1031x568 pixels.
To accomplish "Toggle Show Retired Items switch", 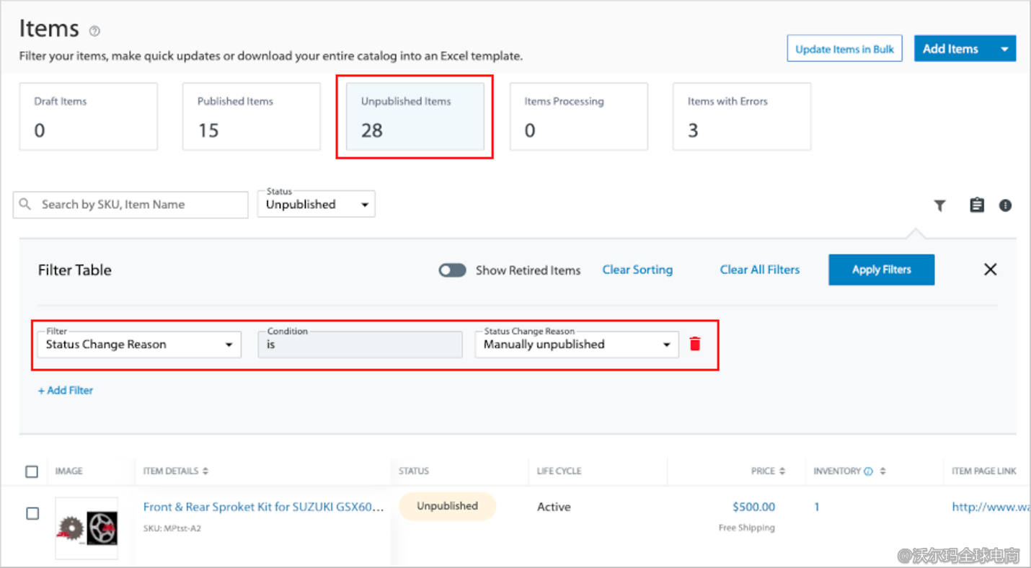I will (x=452, y=270).
